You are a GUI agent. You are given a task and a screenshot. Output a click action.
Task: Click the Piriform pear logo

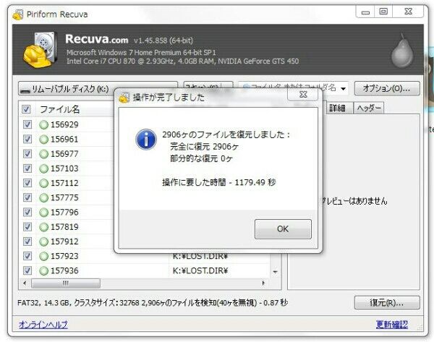click(402, 51)
